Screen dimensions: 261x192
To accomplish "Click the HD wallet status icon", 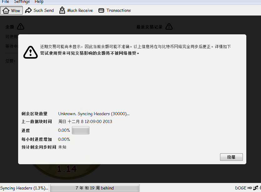I will tap(250, 188).
